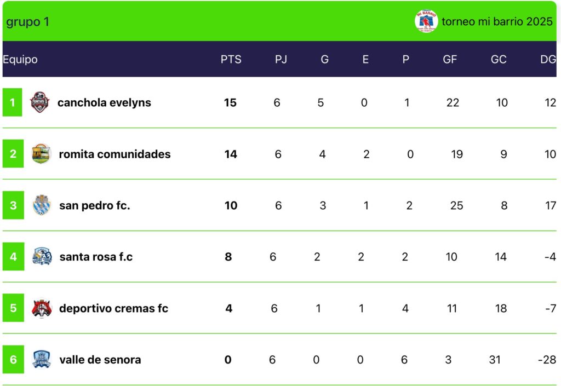This screenshot has height=386, width=561.
Task: Click the canchola evelyns team crest
Action: pyautogui.click(x=39, y=102)
